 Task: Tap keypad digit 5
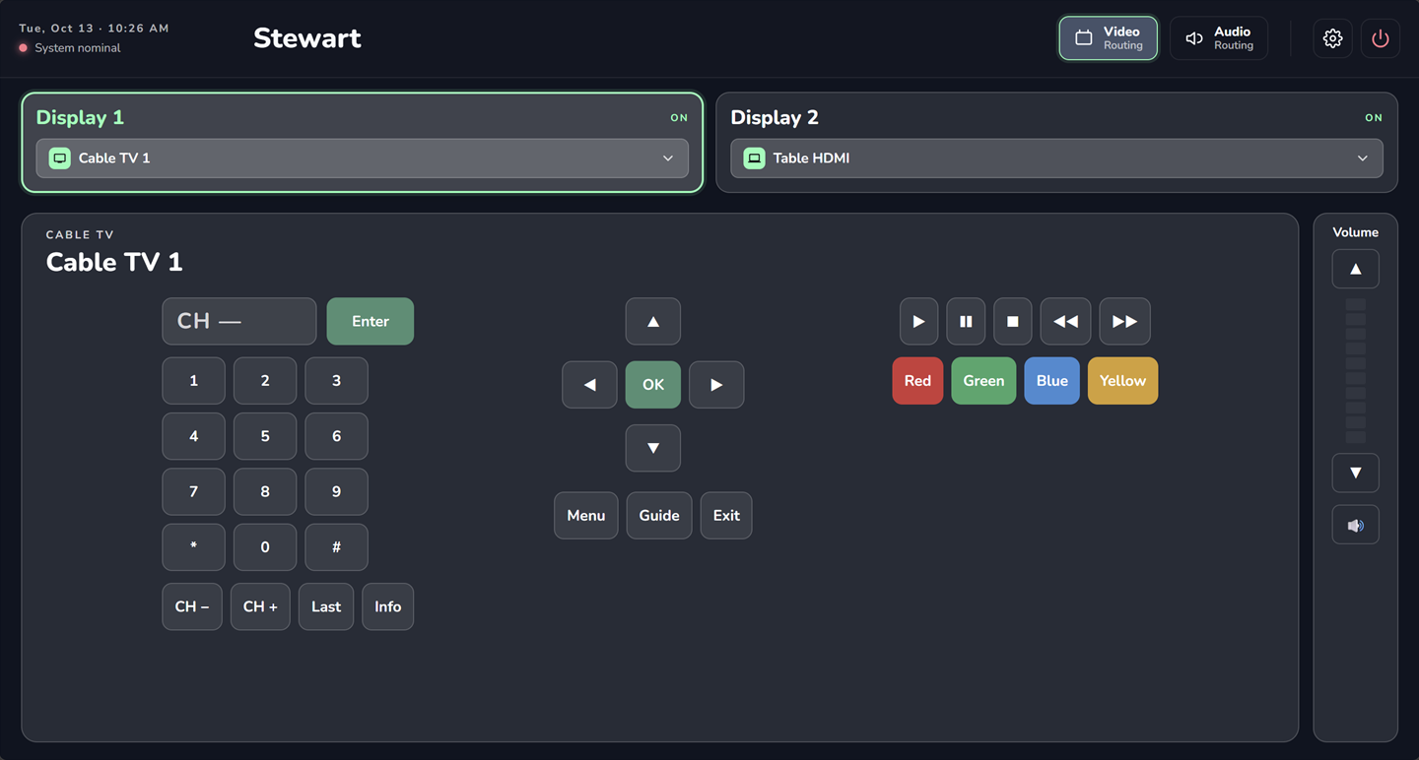click(265, 436)
